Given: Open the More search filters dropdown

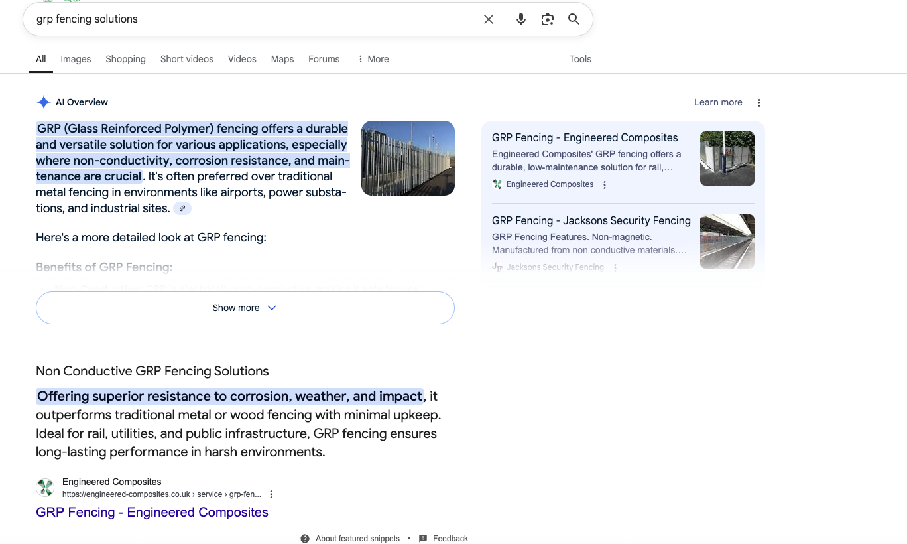Looking at the screenshot, I should pos(373,59).
